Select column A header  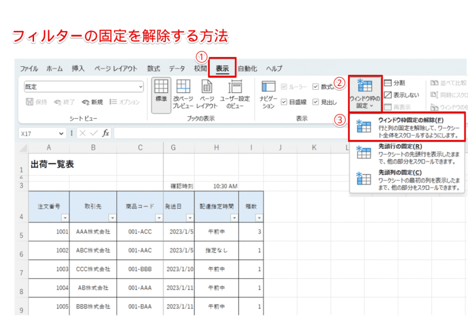(49, 147)
